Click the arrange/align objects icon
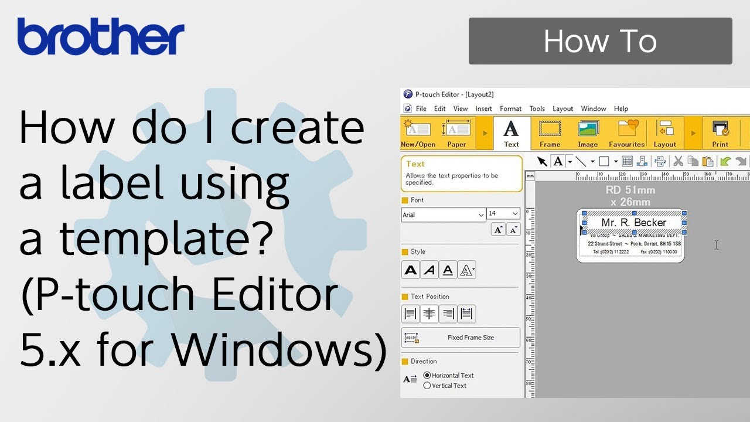 click(x=642, y=161)
